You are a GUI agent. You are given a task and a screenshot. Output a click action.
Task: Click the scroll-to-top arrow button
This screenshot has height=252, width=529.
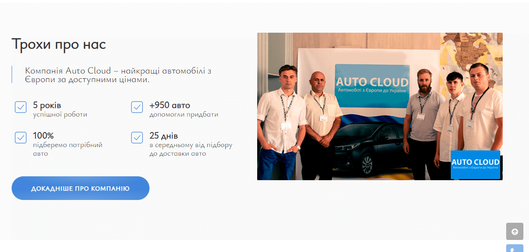tap(515, 231)
